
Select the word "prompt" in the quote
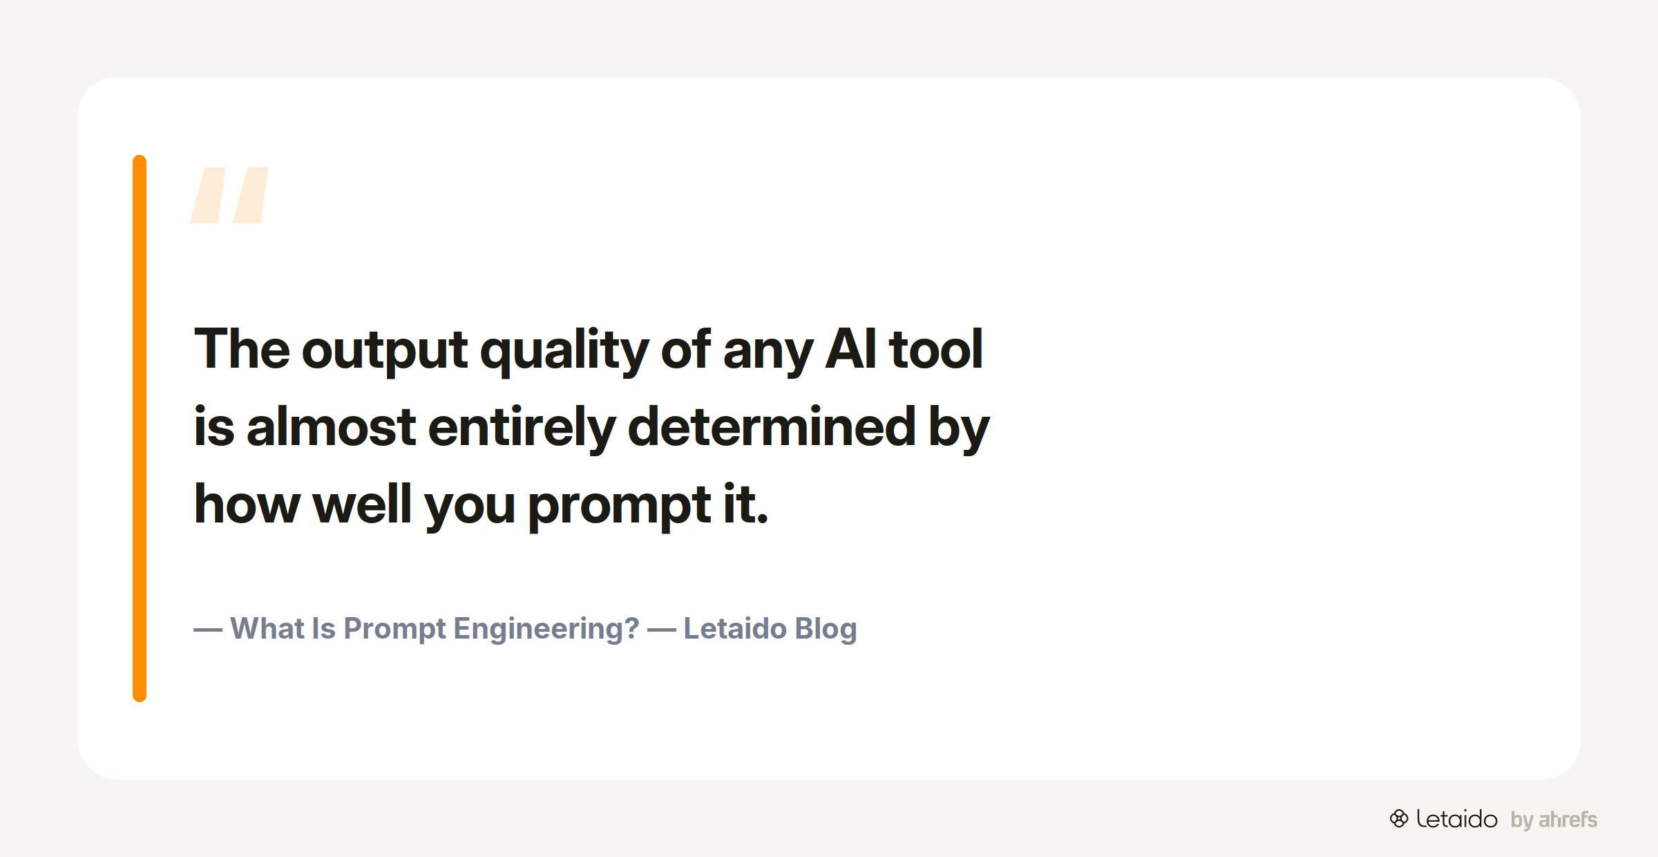(619, 505)
